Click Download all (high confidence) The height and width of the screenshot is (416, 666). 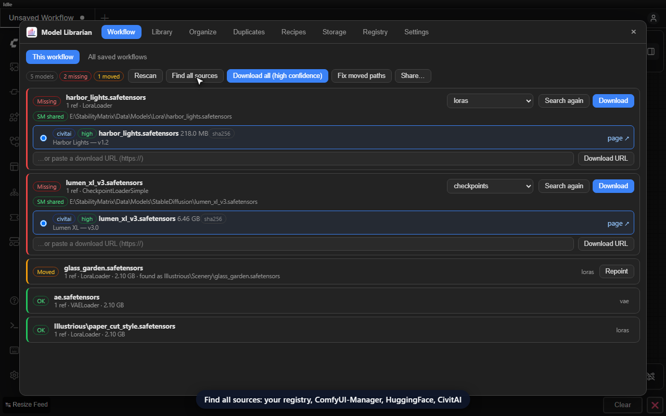coord(277,76)
